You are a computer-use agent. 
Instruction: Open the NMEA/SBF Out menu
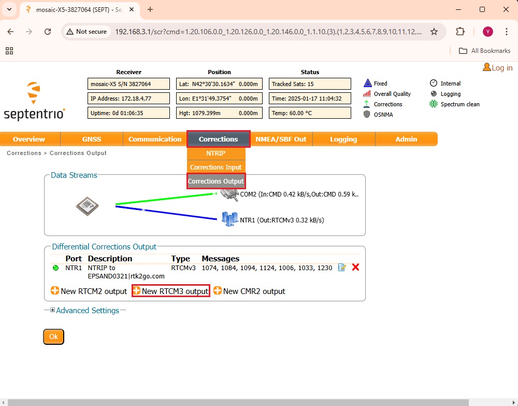[x=281, y=139]
